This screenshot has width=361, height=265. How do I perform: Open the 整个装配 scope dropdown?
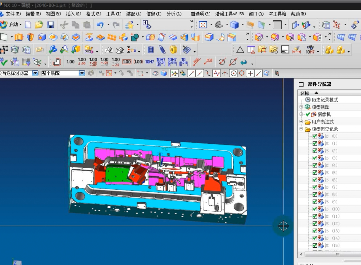click(x=82, y=73)
